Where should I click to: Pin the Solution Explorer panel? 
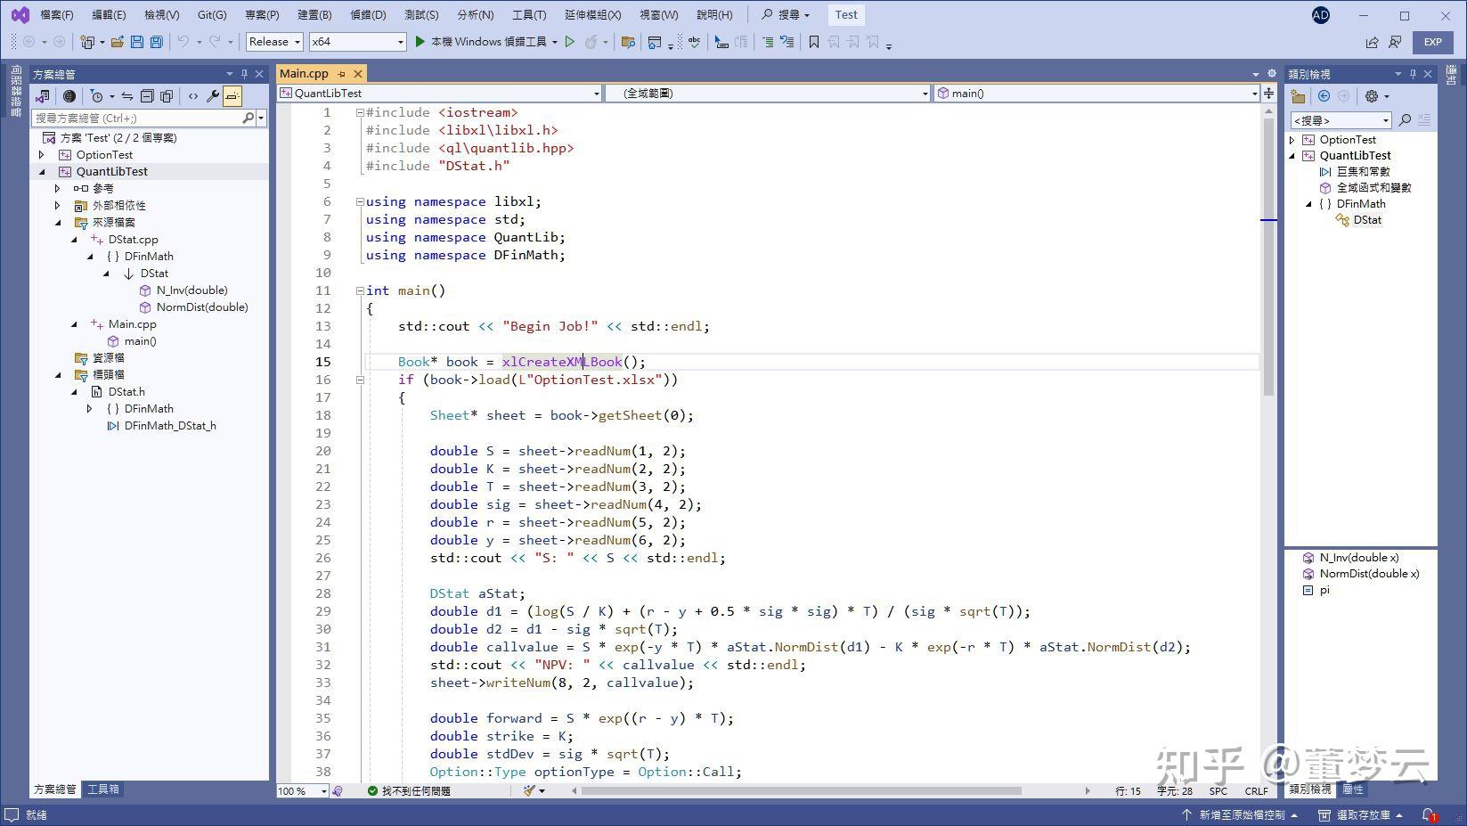(x=244, y=73)
